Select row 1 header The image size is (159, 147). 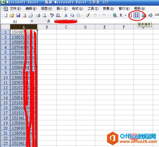[5, 32]
